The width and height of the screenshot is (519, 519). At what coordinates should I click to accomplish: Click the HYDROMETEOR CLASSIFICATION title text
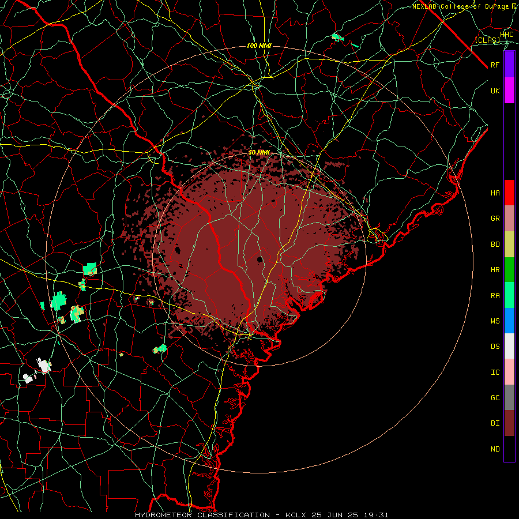tap(202, 515)
